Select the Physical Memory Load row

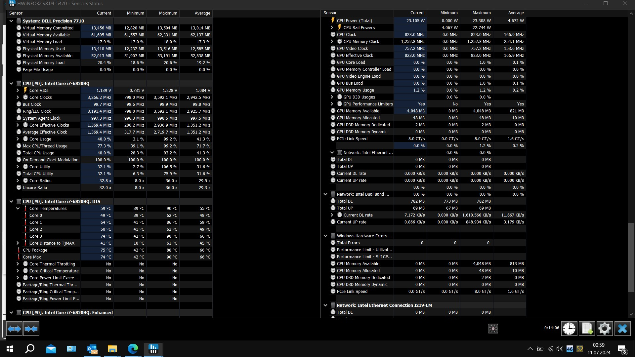[109, 62]
